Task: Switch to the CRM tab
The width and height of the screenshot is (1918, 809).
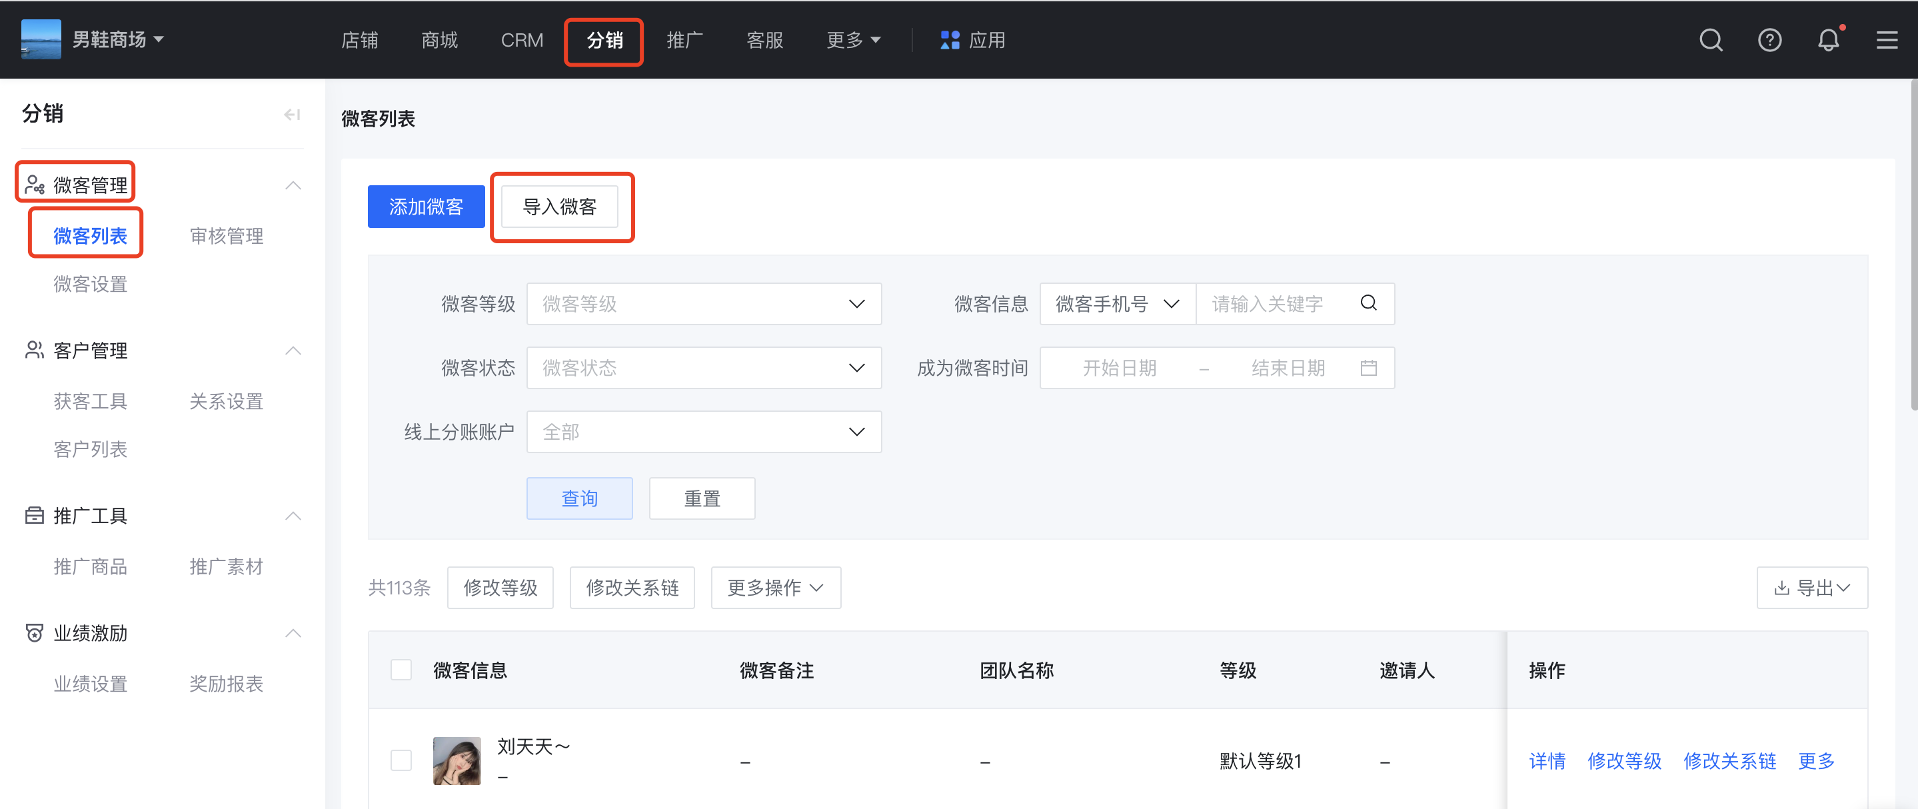Action: (x=522, y=40)
